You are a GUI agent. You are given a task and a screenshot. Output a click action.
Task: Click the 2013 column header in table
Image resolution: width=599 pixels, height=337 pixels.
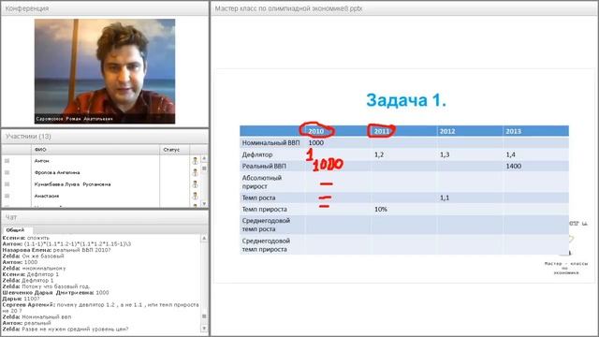click(x=513, y=131)
